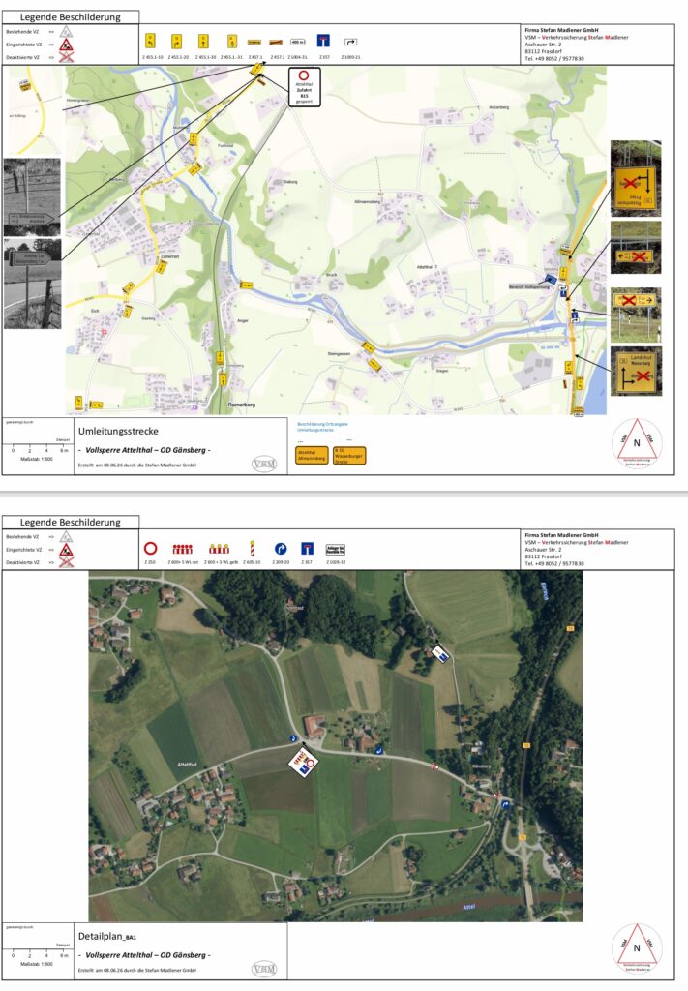Open the black-and-white signpost photo on left

click(x=32, y=197)
